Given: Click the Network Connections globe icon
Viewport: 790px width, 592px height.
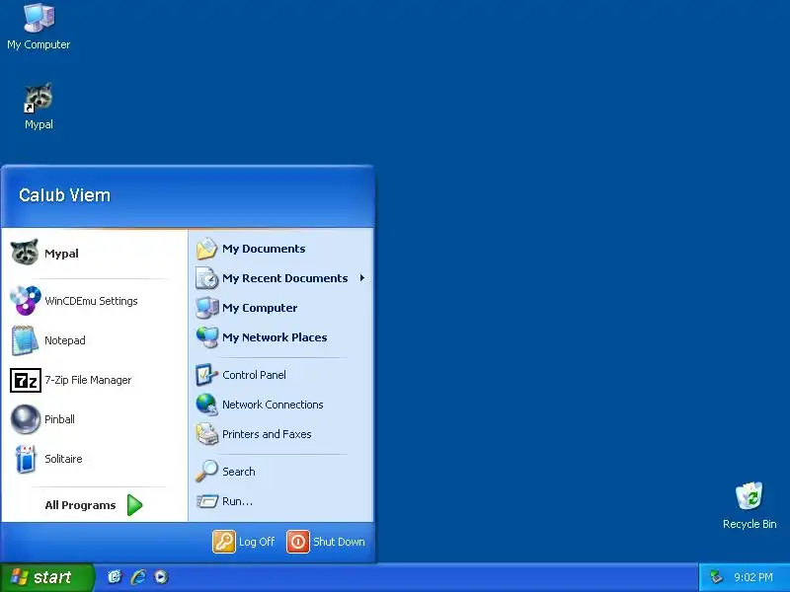Looking at the screenshot, I should click(206, 405).
